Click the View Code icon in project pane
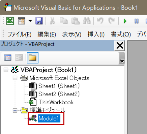 8,58
